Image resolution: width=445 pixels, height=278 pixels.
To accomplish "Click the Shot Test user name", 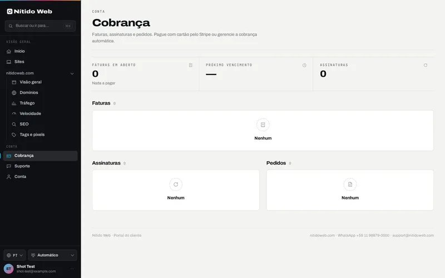I will [x=26, y=266].
